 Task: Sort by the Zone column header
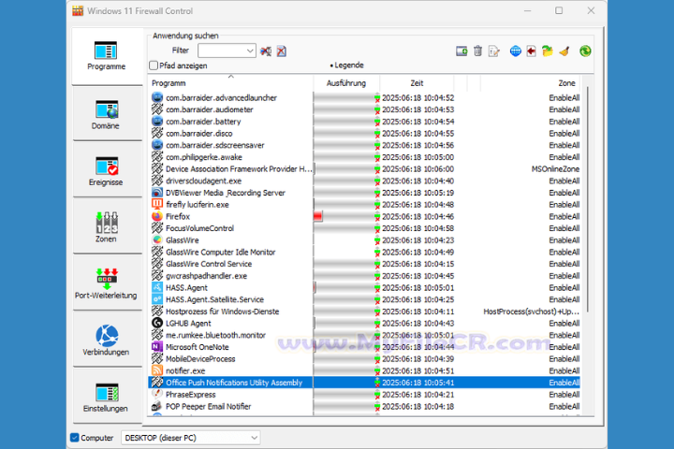tap(531, 83)
